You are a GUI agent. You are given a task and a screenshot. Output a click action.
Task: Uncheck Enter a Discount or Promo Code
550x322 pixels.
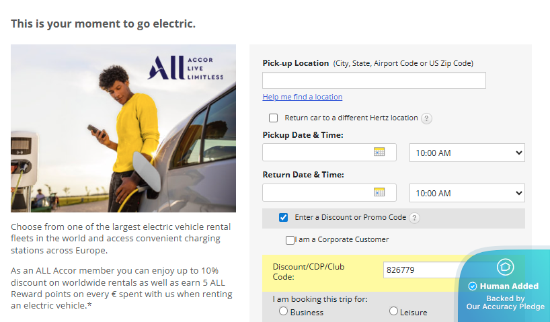coord(283,218)
